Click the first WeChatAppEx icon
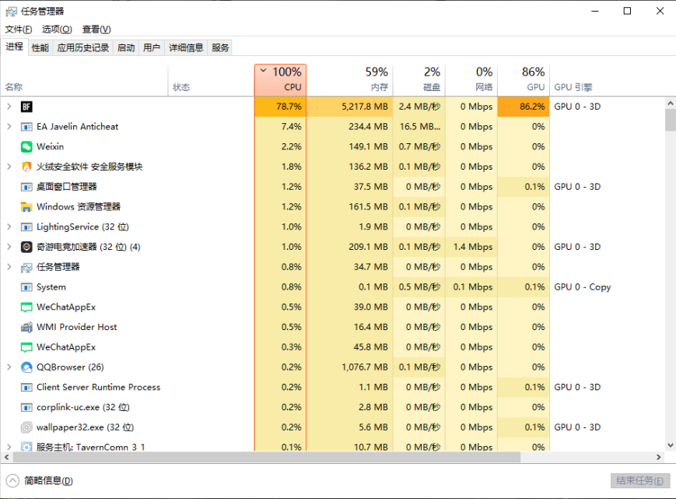This screenshot has height=499, width=676. [x=26, y=307]
